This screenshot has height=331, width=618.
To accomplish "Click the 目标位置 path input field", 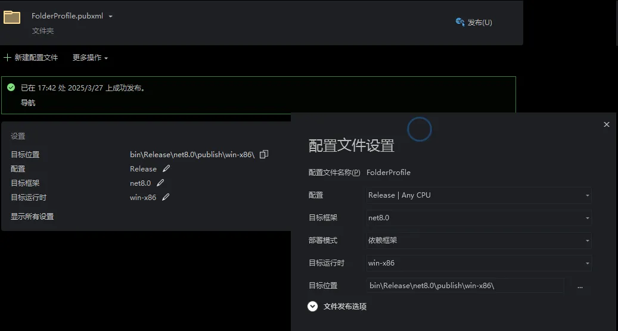I will (x=465, y=285).
